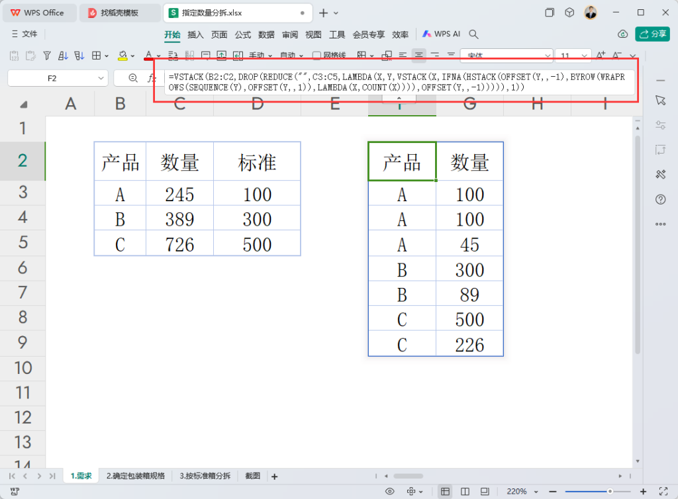Click the sort ascending icon
The image size is (678, 499).
pos(63,56)
